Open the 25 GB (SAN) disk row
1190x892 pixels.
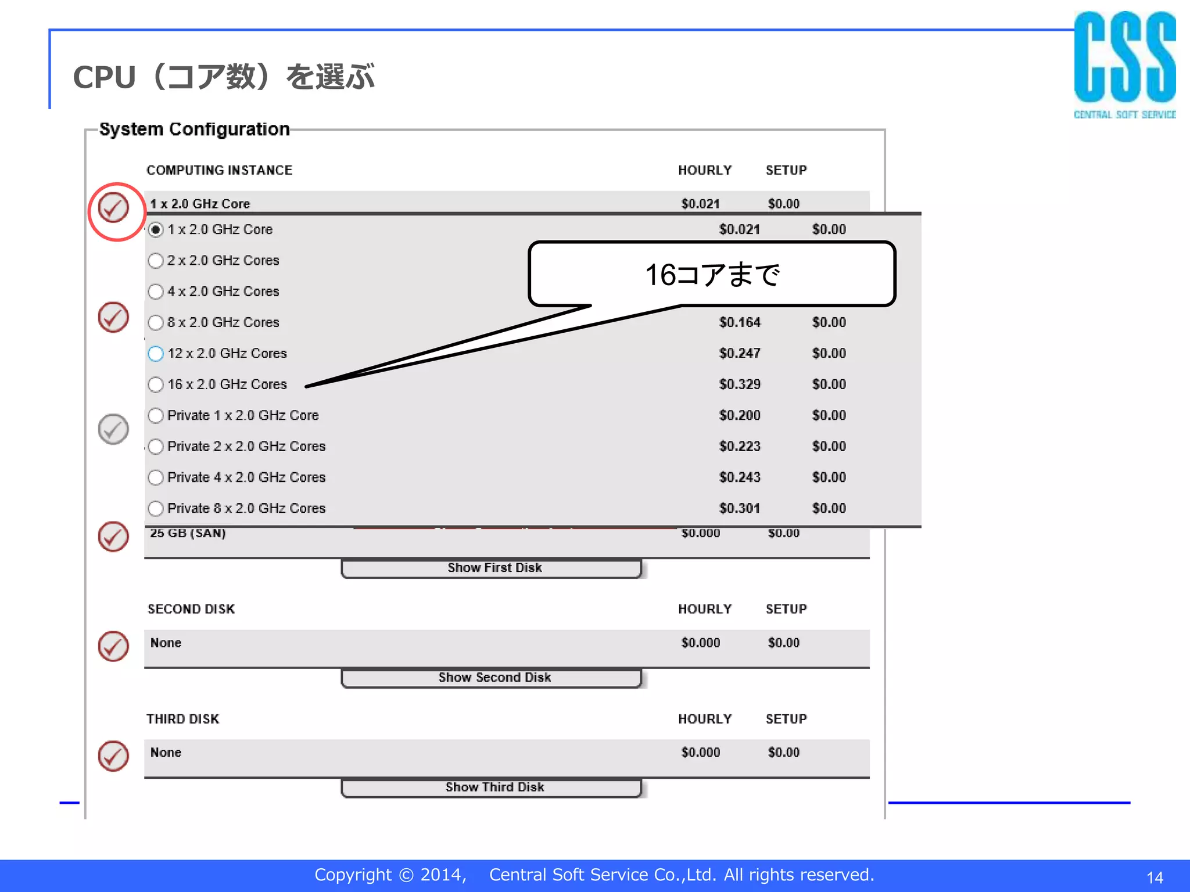pos(507,542)
